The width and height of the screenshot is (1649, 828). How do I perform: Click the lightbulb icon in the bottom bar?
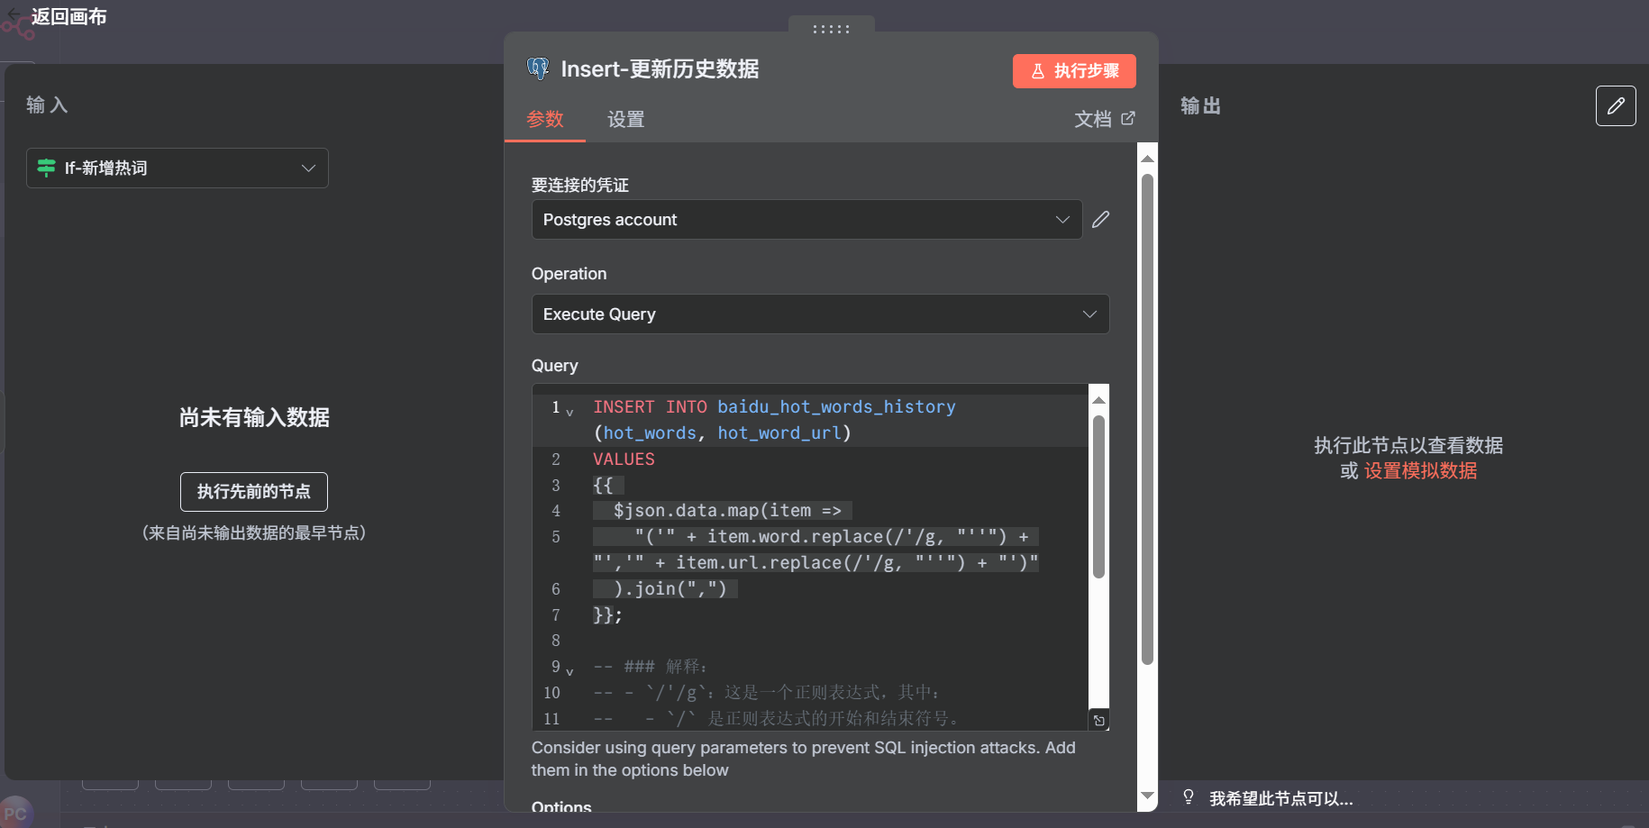(1189, 797)
